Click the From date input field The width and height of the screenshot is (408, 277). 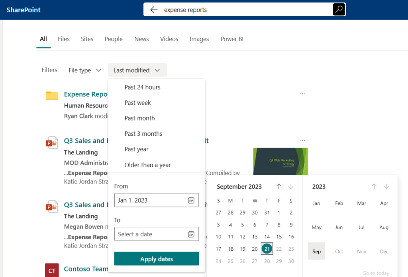pyautogui.click(x=156, y=200)
